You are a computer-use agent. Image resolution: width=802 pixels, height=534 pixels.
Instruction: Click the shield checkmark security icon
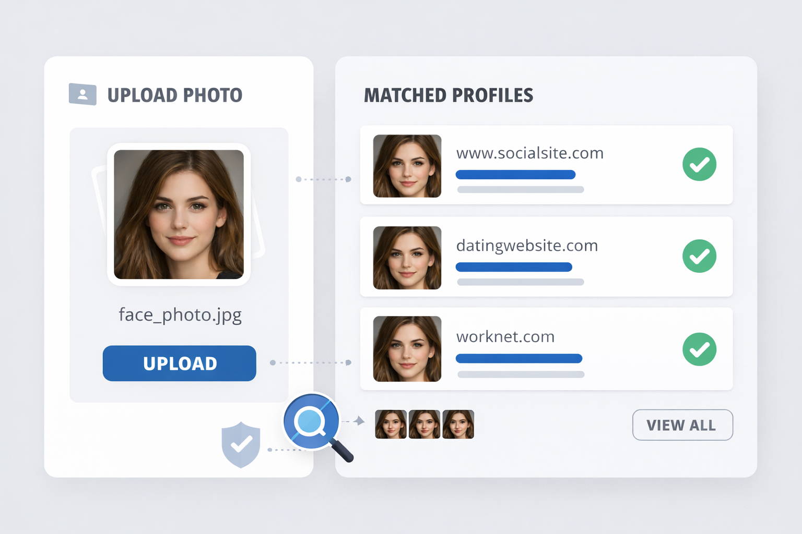click(x=241, y=444)
